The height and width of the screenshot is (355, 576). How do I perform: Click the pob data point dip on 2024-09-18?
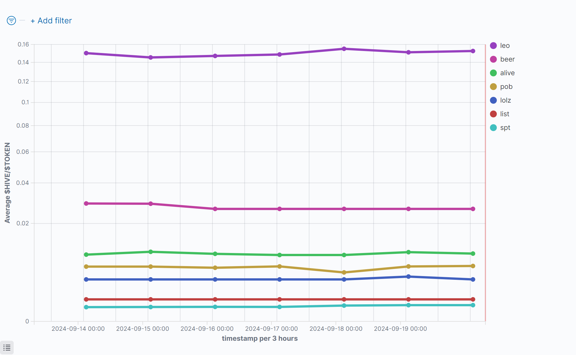(x=344, y=272)
